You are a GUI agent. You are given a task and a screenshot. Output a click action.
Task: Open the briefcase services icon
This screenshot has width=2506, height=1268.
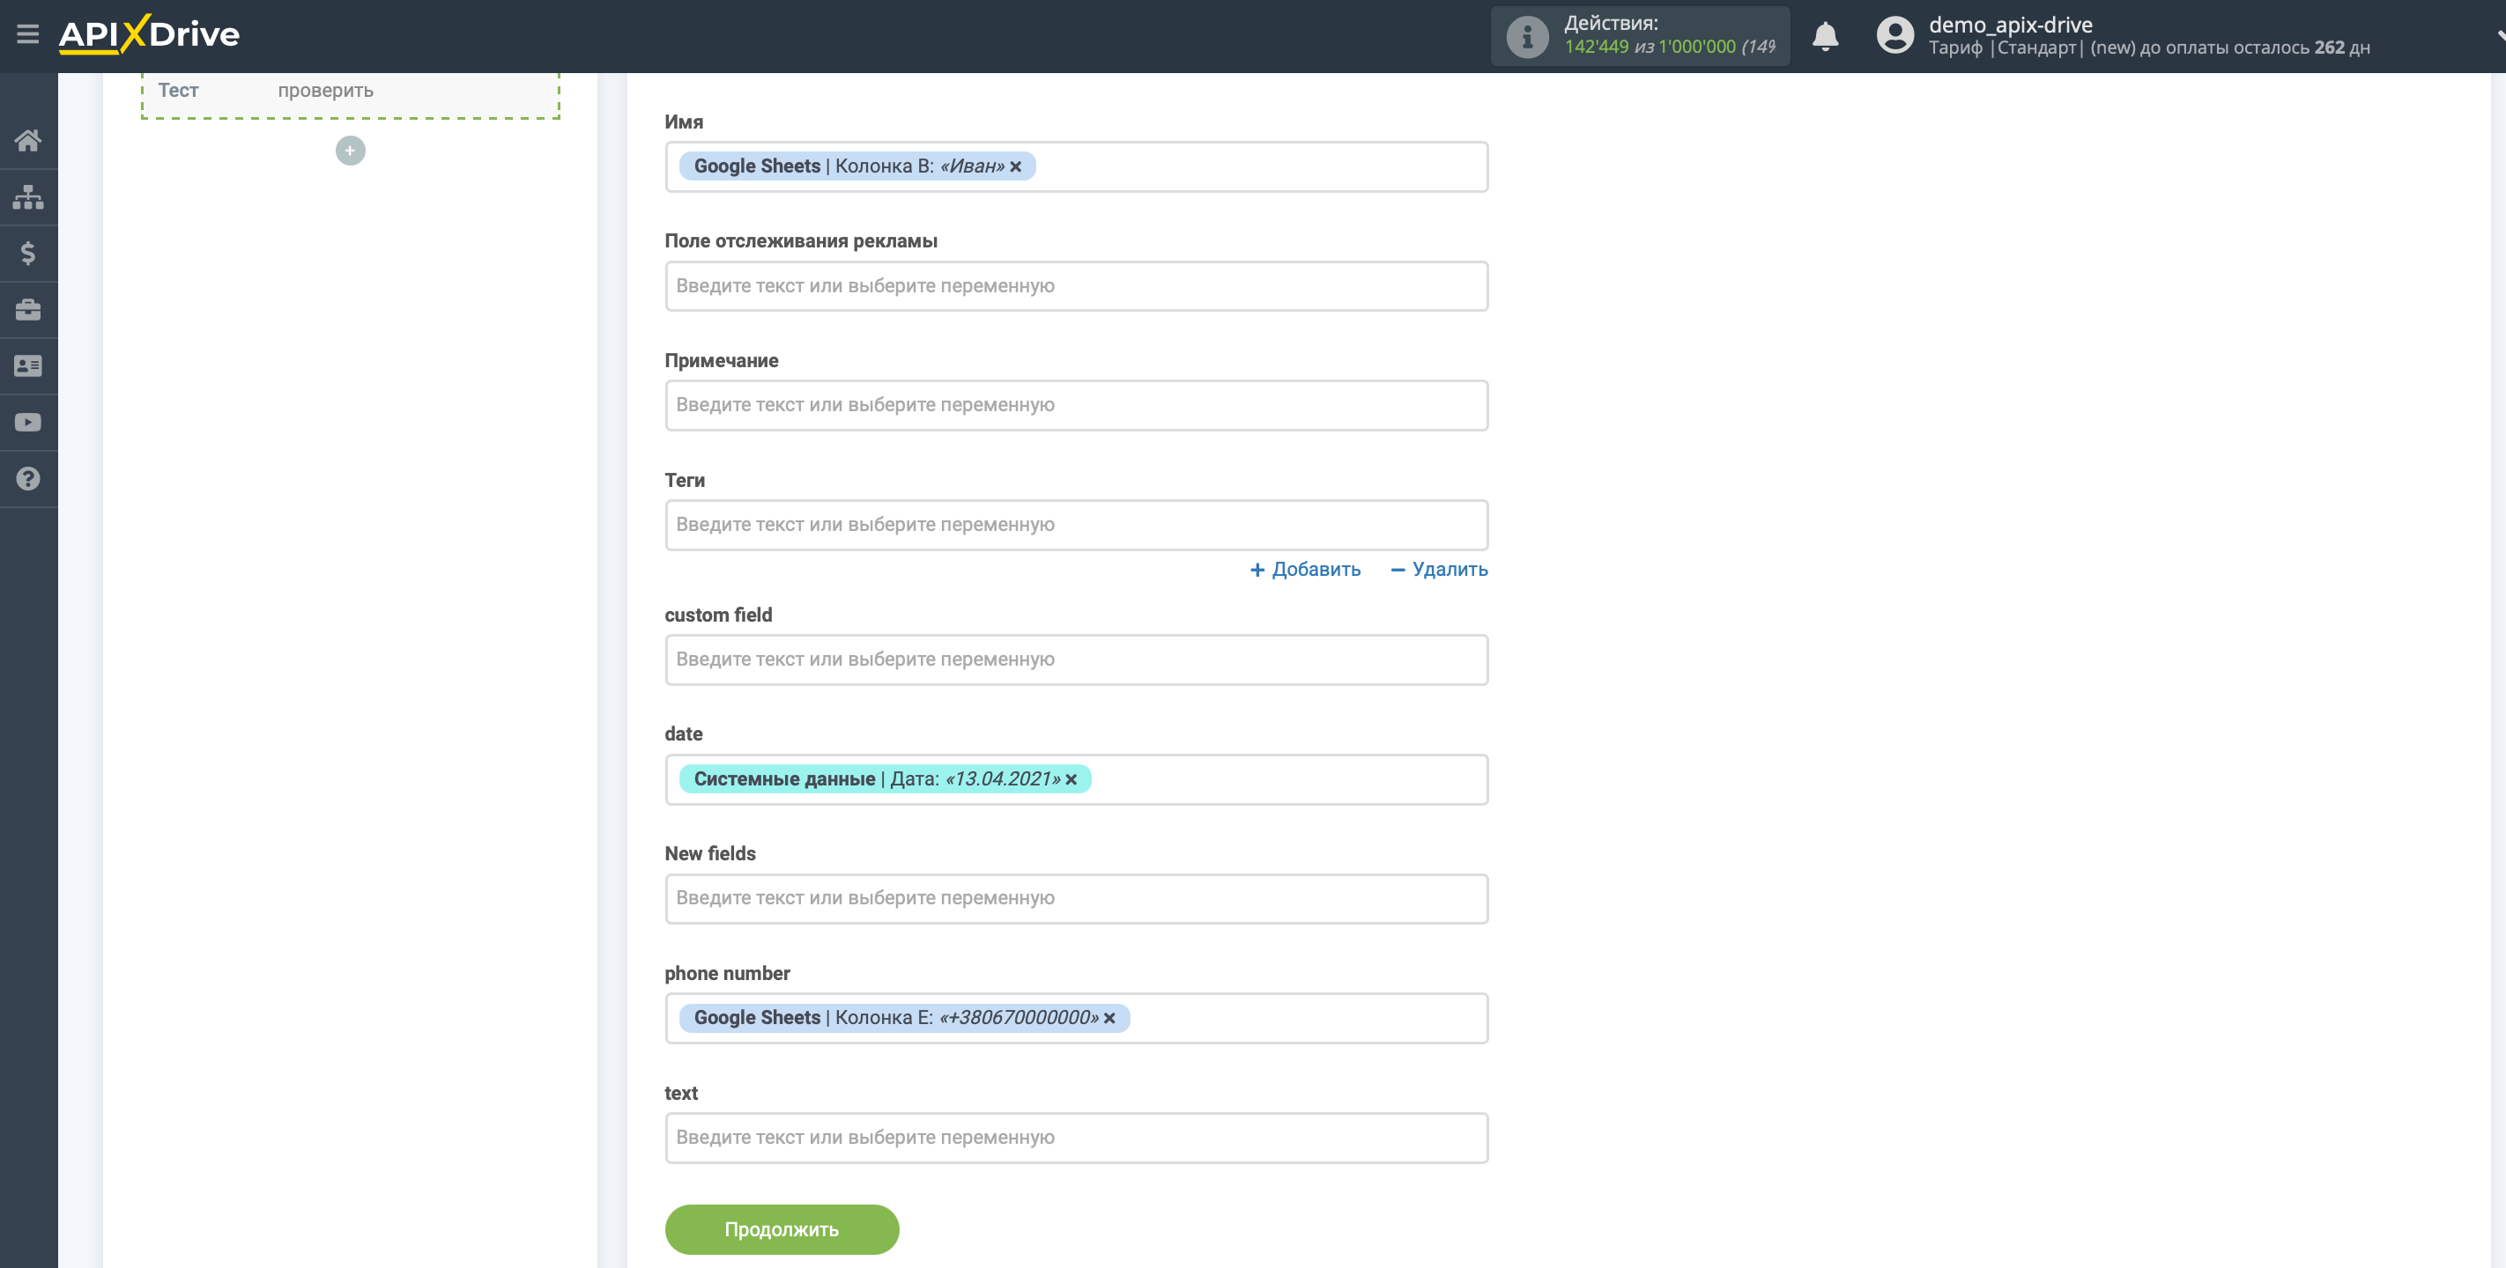coord(28,310)
